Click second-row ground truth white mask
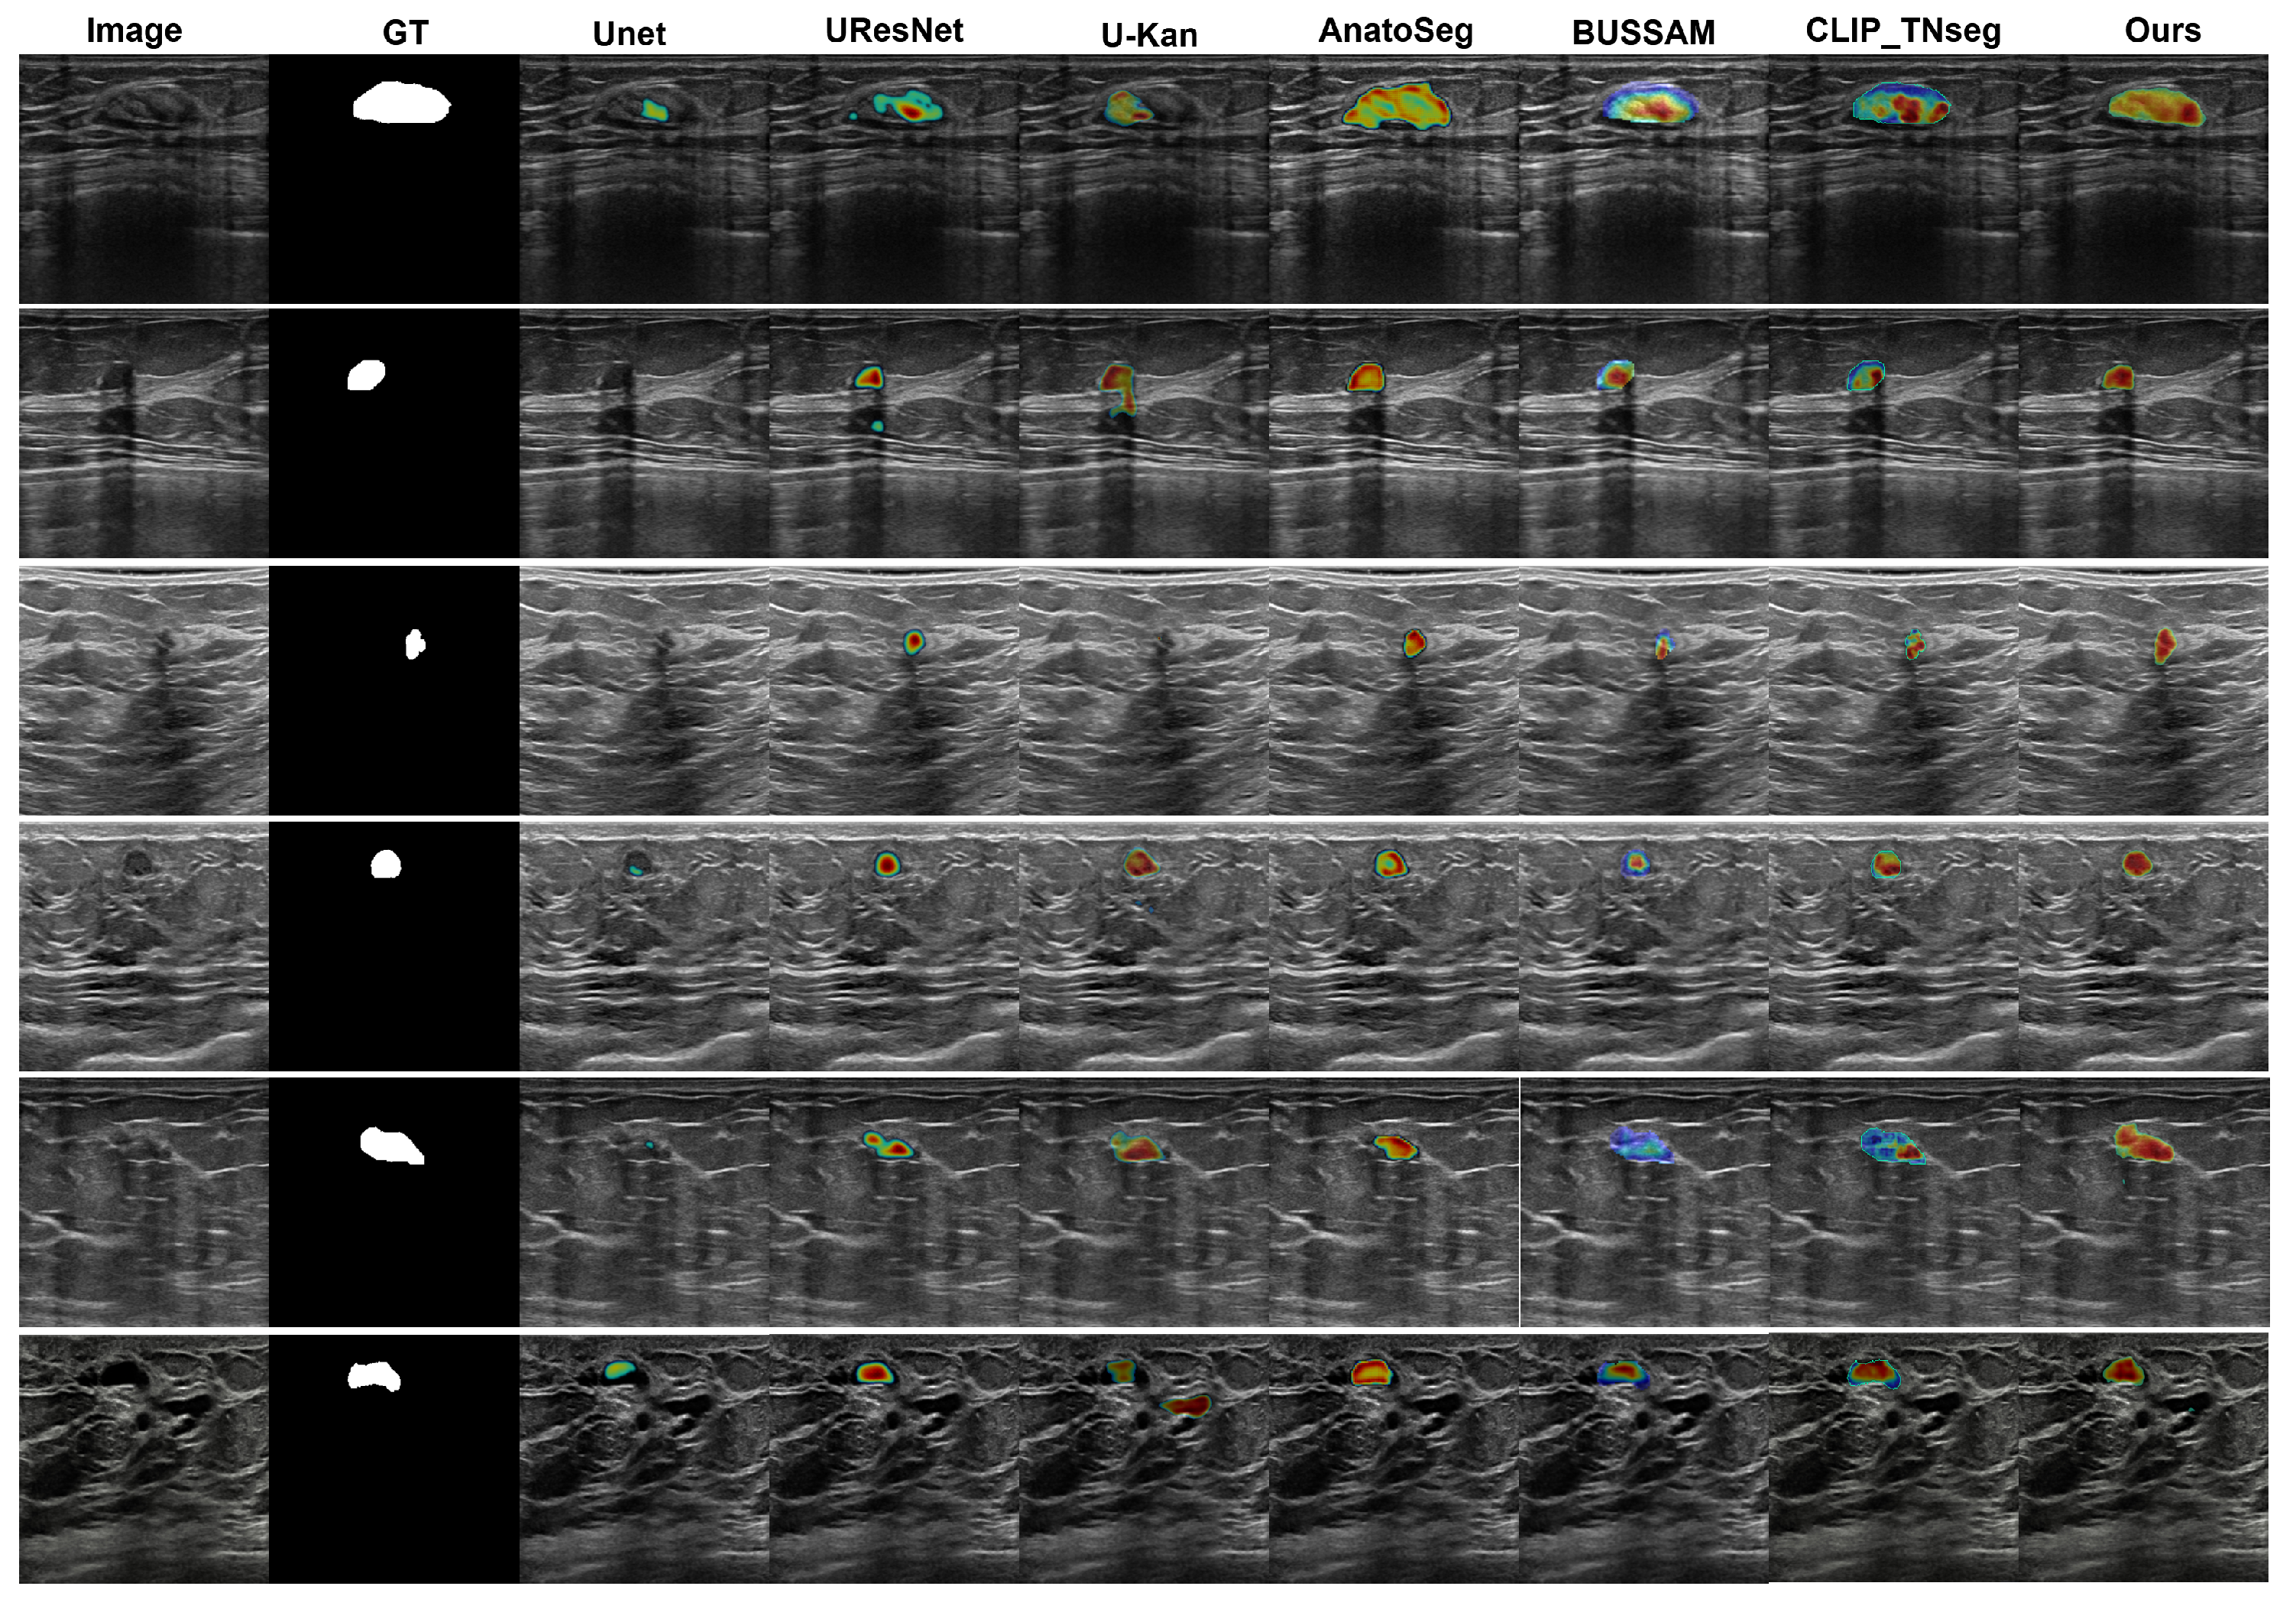This screenshot has height=1612, width=2296. click(367, 375)
